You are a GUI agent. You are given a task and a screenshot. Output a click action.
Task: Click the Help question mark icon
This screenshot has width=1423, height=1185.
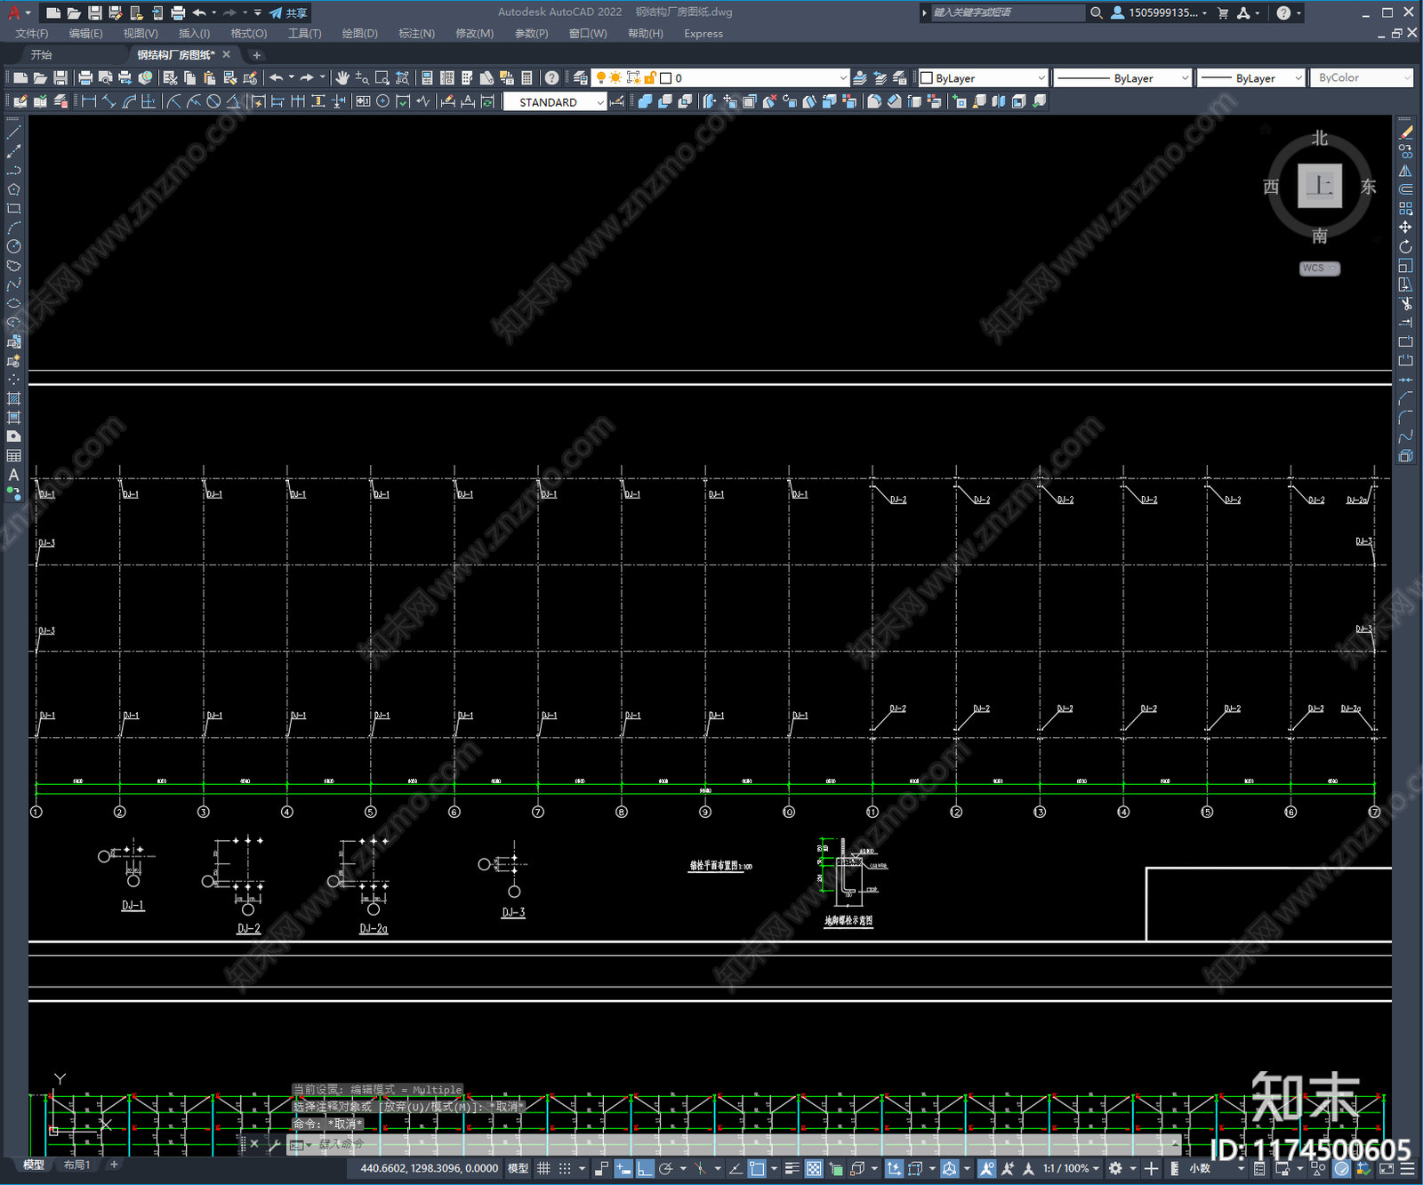[552, 78]
